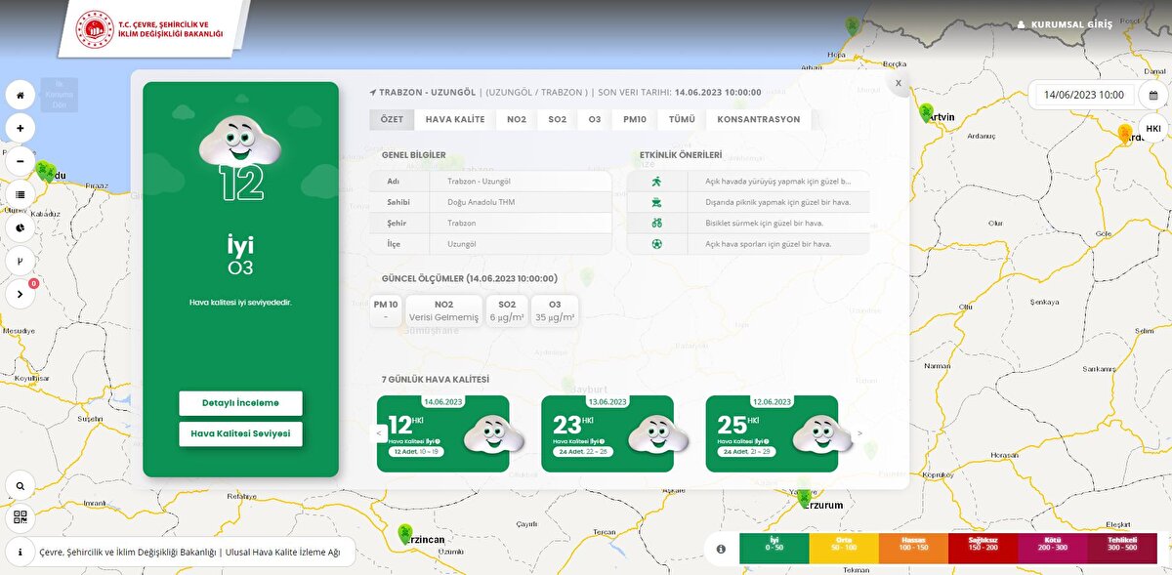Open the QR code icon
The height and width of the screenshot is (575, 1172).
click(x=21, y=517)
